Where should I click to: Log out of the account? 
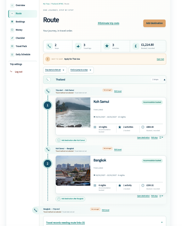[x=19, y=72]
